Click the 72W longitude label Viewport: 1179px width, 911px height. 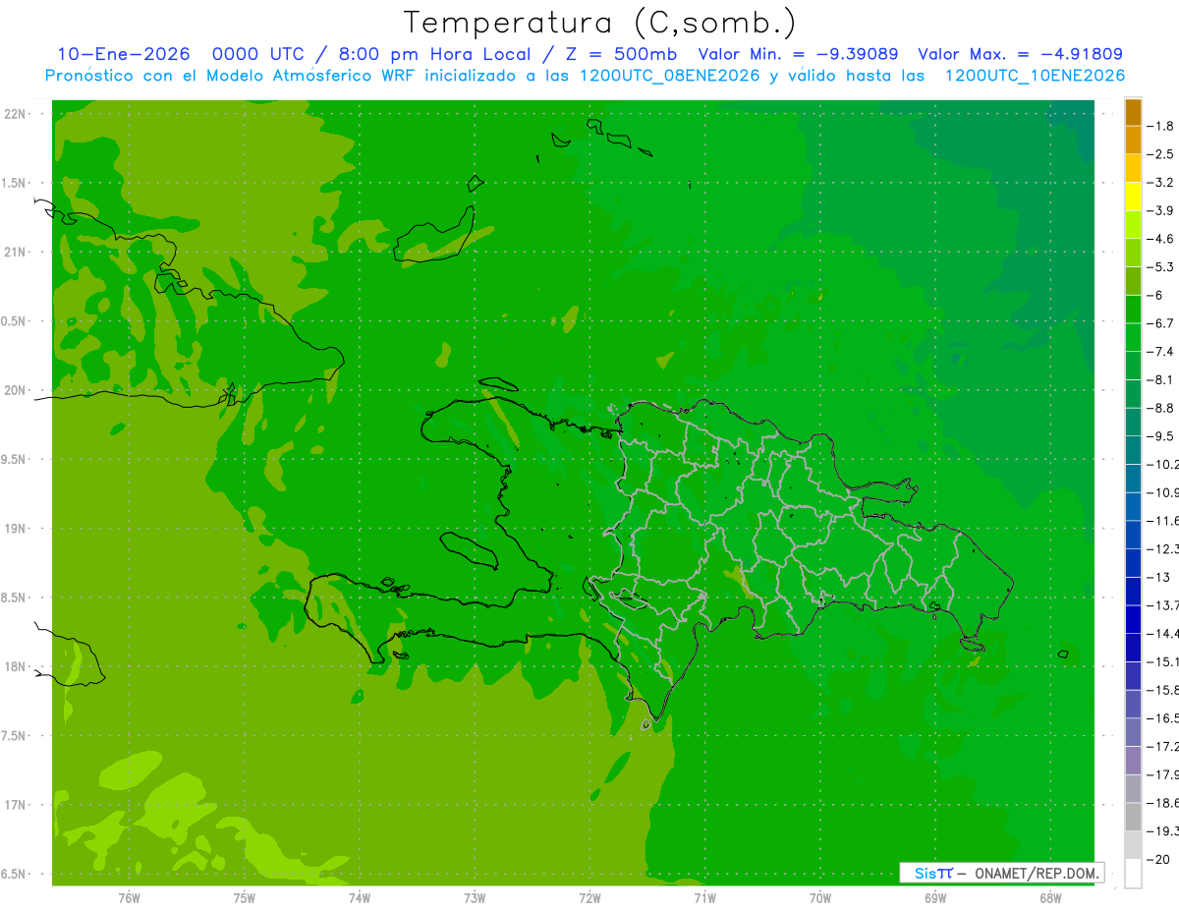point(589,898)
